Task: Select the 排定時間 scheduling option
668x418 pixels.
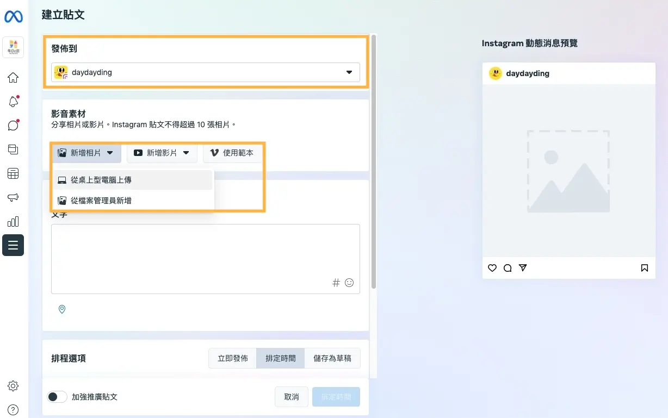Action: click(281, 358)
